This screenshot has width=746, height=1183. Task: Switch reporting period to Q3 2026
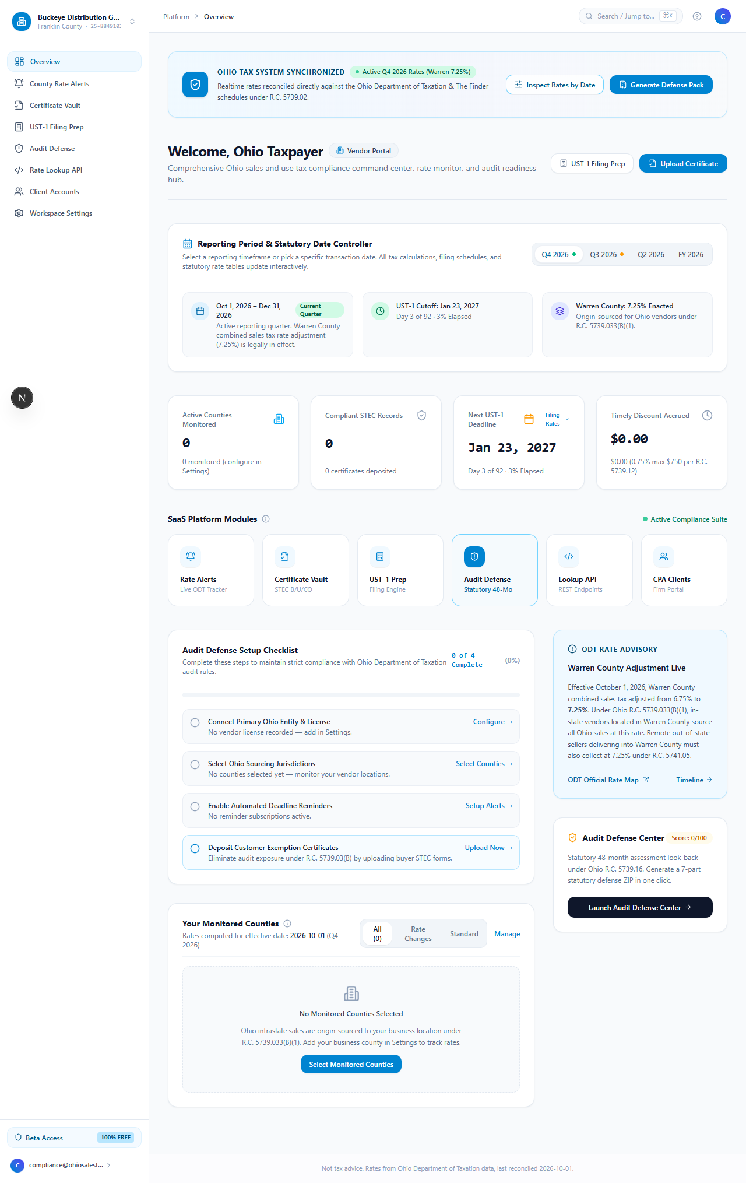point(607,255)
